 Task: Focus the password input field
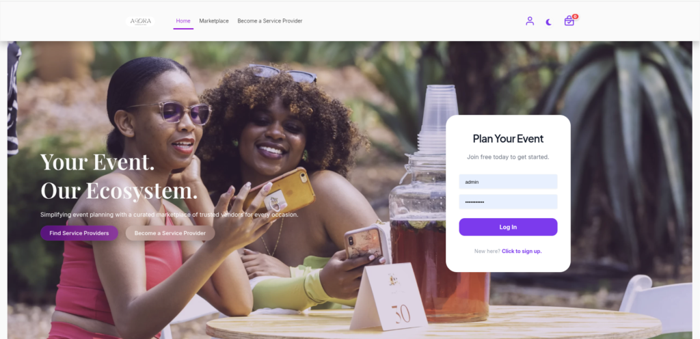(508, 202)
